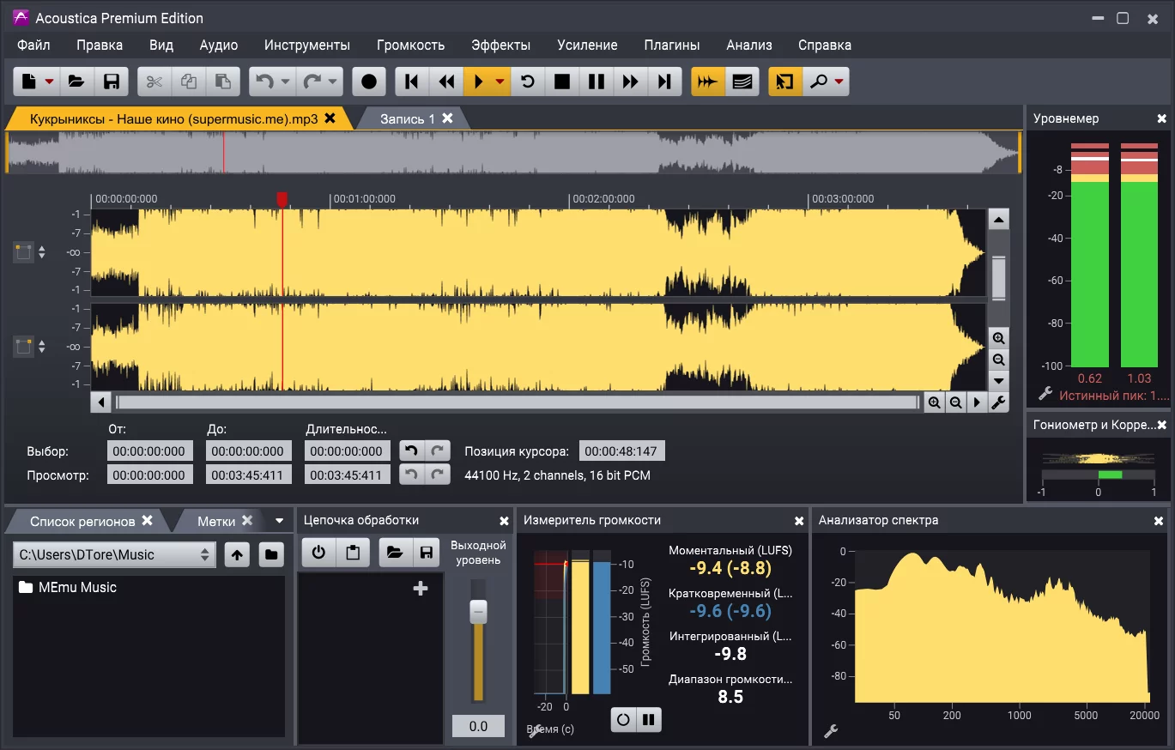Open the region list panel options arrow
1175x750 pixels.
click(279, 521)
